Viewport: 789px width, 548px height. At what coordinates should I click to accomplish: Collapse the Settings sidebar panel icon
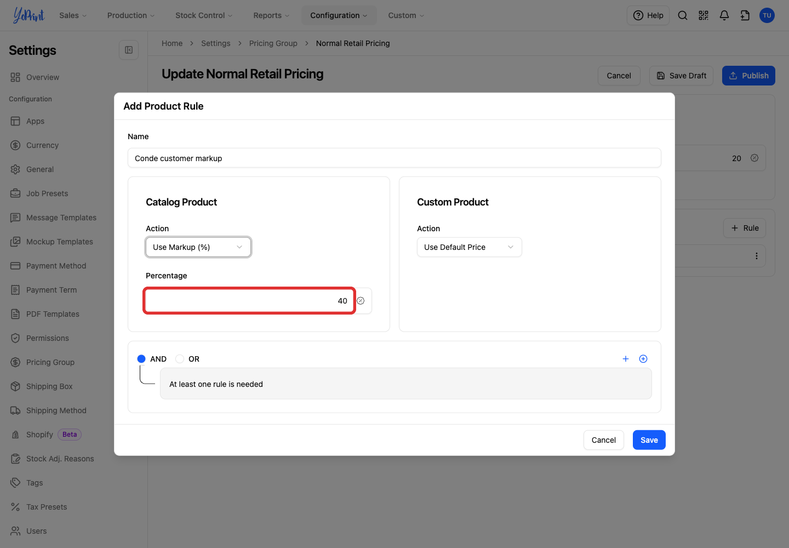click(x=129, y=50)
